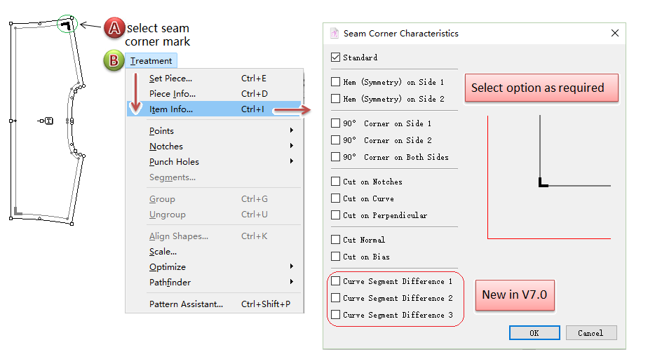Click the dialog title bar document icon
Image resolution: width=648 pixels, height=359 pixels.
coord(335,33)
